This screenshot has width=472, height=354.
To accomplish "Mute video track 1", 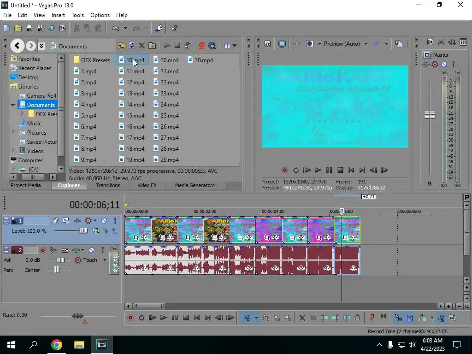I will click(104, 221).
